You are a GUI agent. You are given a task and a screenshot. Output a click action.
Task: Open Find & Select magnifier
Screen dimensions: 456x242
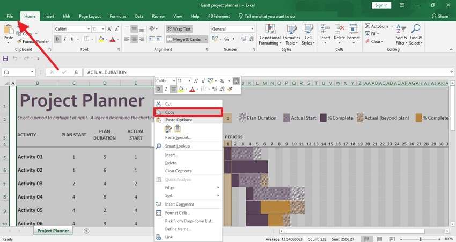point(416,29)
